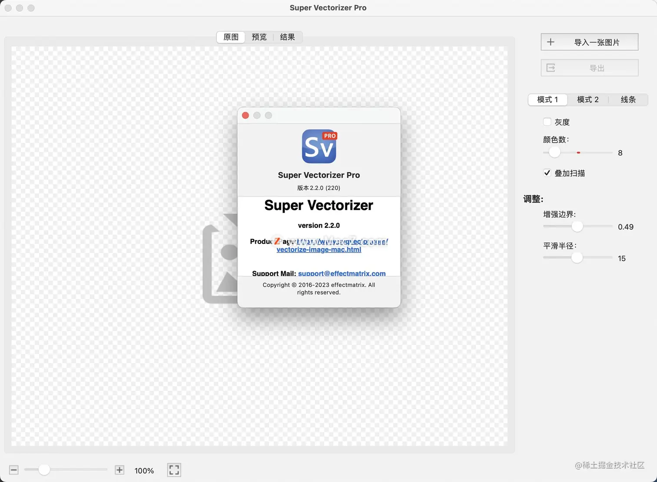
Task: Click the 调整: section heading
Action: [533, 199]
